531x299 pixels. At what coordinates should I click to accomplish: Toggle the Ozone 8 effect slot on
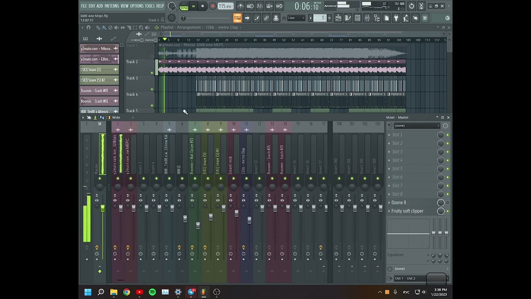point(448,203)
